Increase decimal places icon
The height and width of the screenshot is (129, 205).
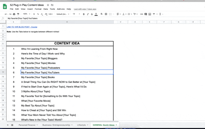coord(46,14)
